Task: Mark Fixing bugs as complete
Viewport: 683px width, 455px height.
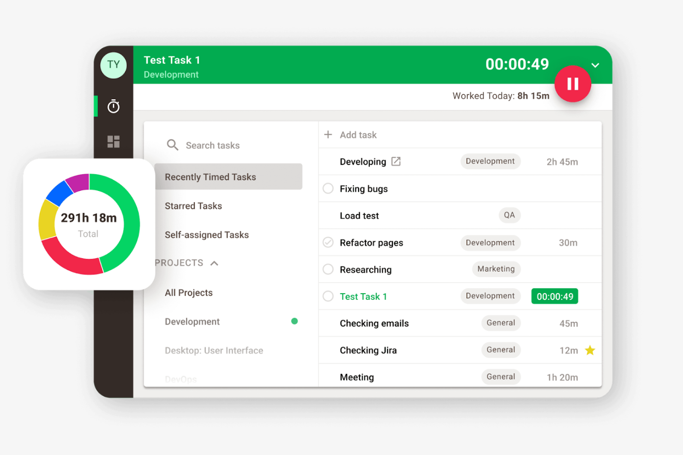Action: (328, 188)
